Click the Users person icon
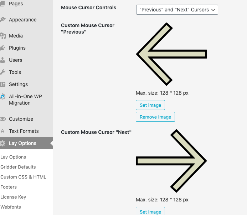 pos(3,60)
